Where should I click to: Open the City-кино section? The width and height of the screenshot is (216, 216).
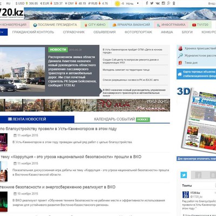click(94, 25)
